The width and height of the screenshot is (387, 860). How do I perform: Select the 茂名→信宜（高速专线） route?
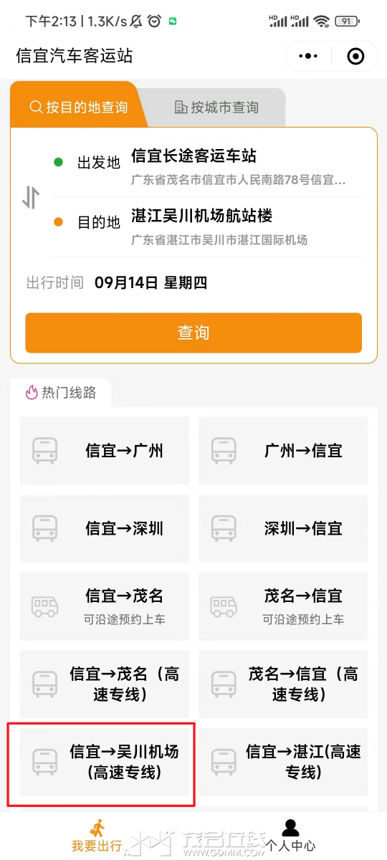click(283, 684)
